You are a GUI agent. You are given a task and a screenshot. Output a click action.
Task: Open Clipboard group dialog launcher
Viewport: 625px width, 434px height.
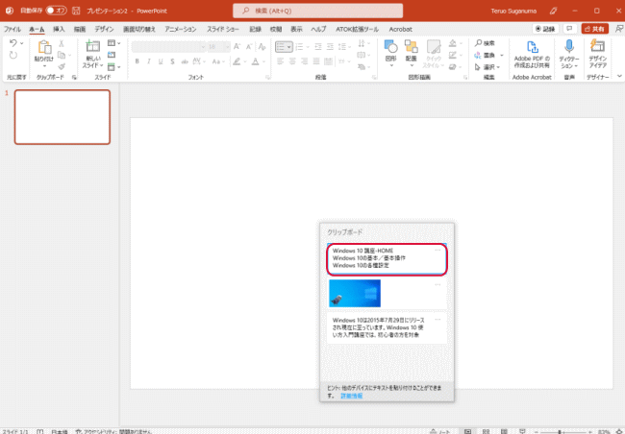pyautogui.click(x=74, y=77)
